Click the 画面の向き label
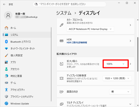 coord(72,92)
